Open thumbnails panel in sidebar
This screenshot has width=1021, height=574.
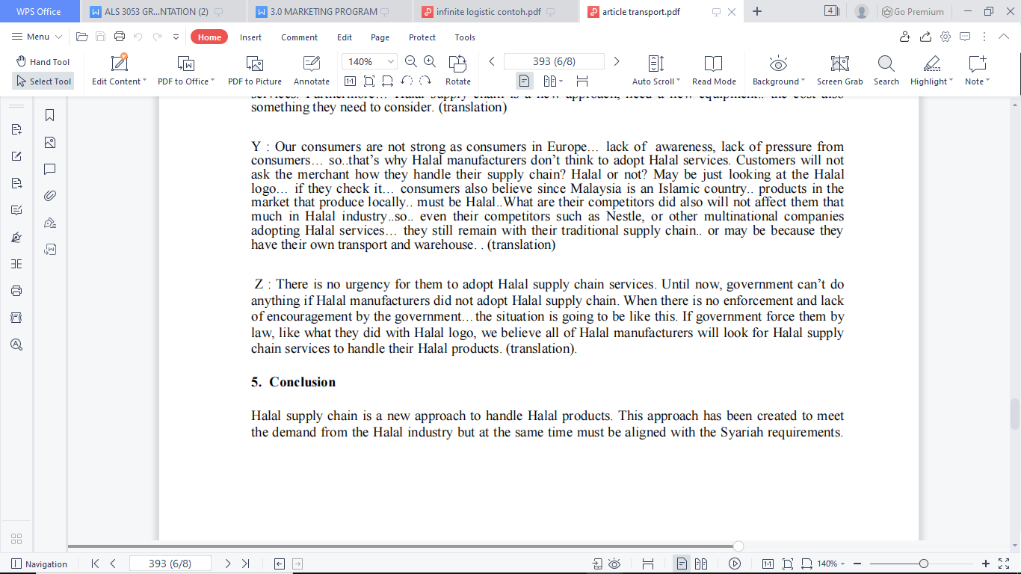click(50, 142)
